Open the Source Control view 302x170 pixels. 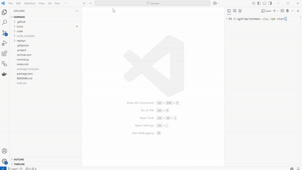pos(4,33)
